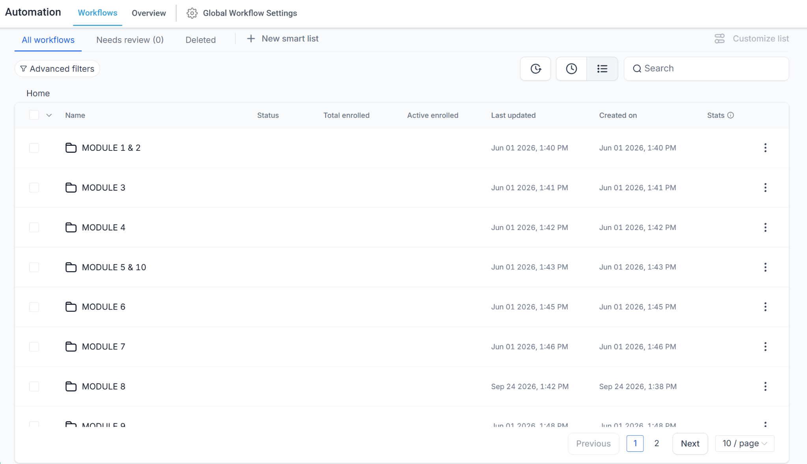Open the 10 / page dropdown
807x464 pixels.
744,444
